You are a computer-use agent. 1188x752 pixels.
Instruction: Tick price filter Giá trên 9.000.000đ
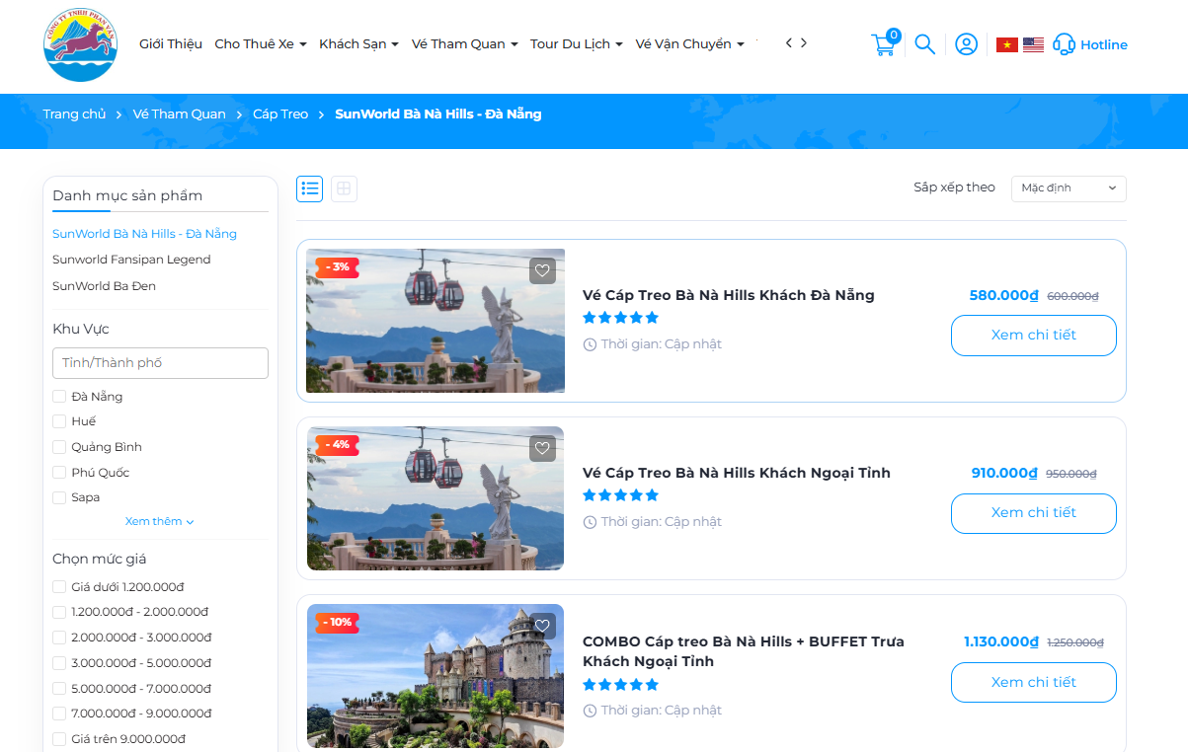click(x=59, y=739)
